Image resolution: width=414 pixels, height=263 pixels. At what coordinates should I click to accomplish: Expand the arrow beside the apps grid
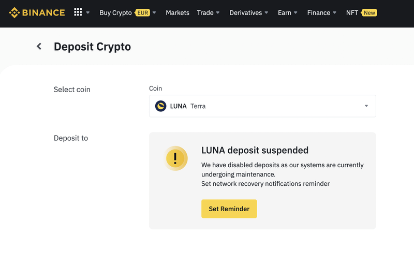coord(88,12)
